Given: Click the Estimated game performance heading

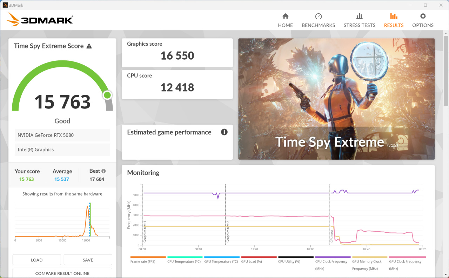Looking at the screenshot, I should tap(169, 132).
